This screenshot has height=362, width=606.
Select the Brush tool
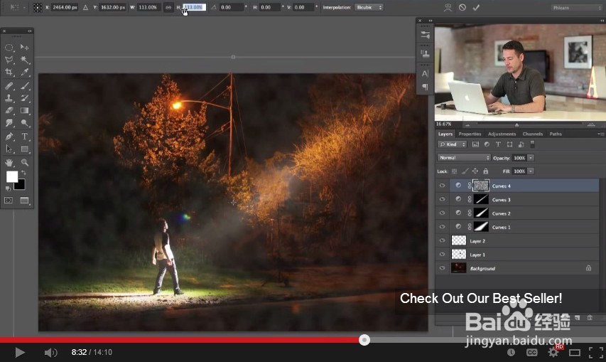25,86
